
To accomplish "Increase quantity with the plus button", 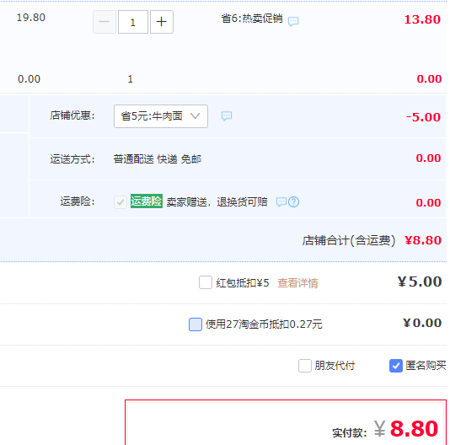I will click(162, 22).
